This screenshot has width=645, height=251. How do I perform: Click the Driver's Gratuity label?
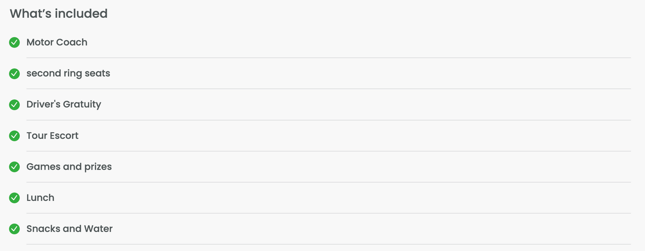(64, 105)
